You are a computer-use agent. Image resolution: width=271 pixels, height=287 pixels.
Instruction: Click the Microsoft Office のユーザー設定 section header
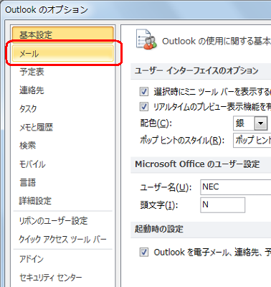[x=197, y=164]
